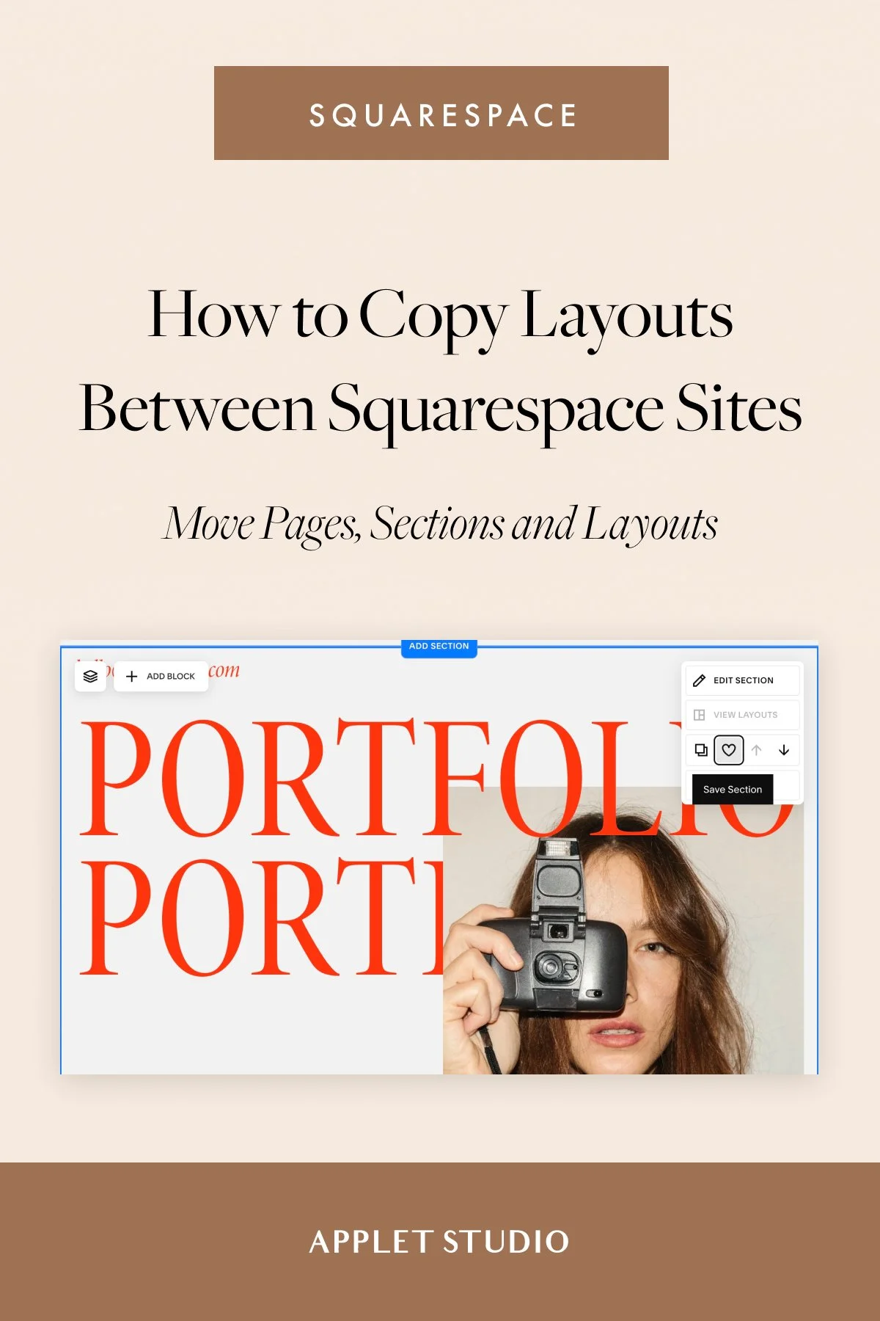Open EDIT SECTION with the pencil icon
This screenshot has width=880, height=1321.
742,680
